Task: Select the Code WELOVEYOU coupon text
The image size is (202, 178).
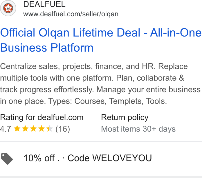Action: coord(110,158)
